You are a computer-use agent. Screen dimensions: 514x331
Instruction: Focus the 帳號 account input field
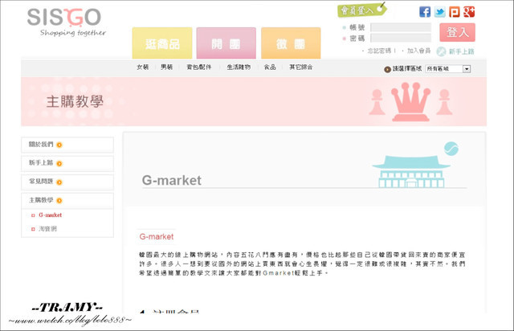401,27
